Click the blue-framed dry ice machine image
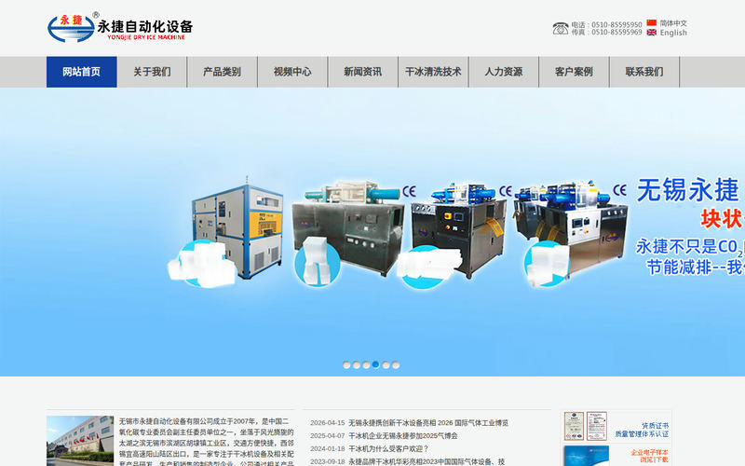This screenshot has width=745, height=466. (x=237, y=228)
